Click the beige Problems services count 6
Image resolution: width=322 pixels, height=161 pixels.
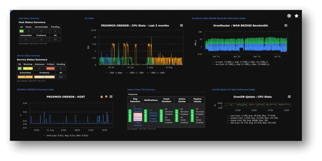point(44,77)
